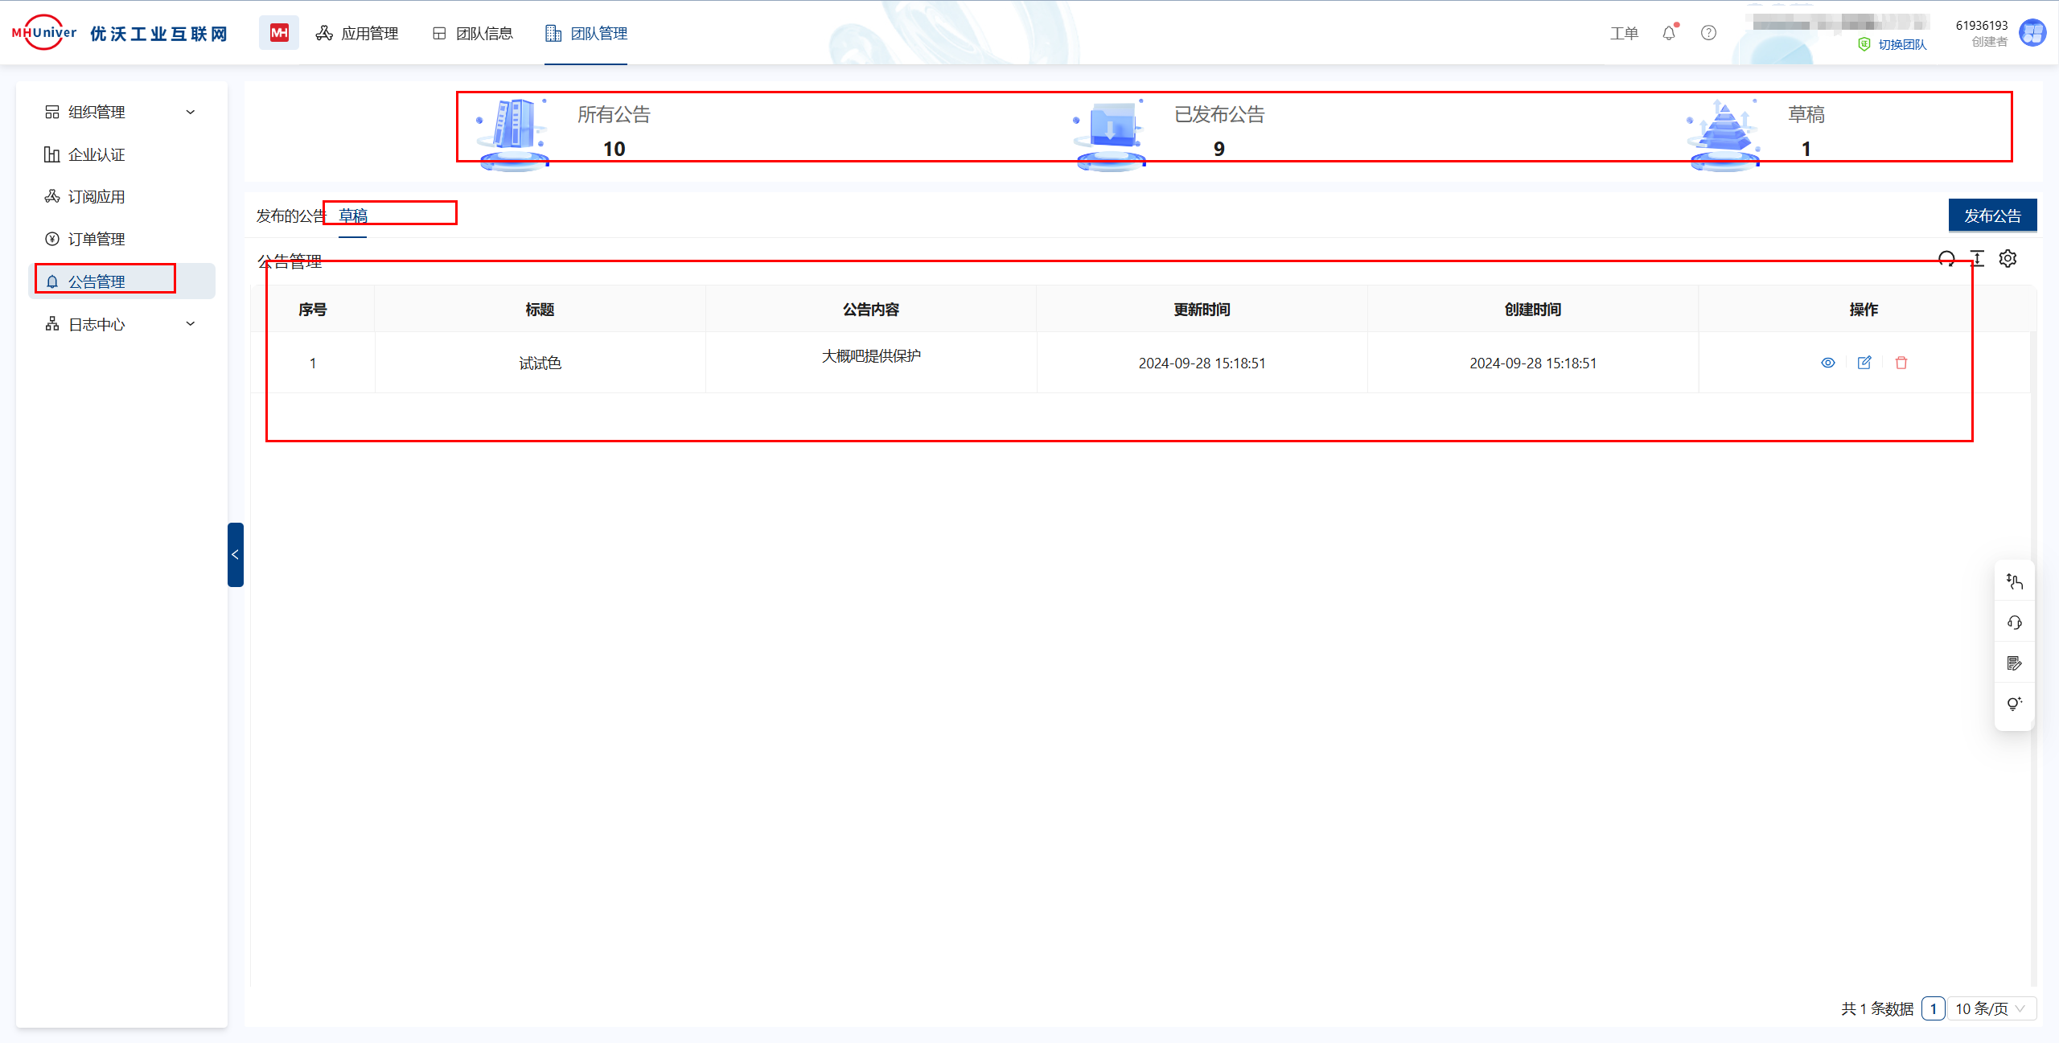Switch to the 发布的公告 tab
The image size is (2059, 1043).
coord(290,216)
